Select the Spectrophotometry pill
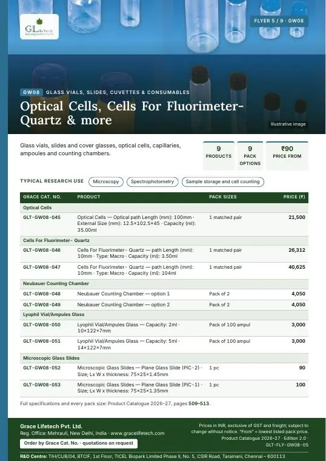 coord(153,182)
